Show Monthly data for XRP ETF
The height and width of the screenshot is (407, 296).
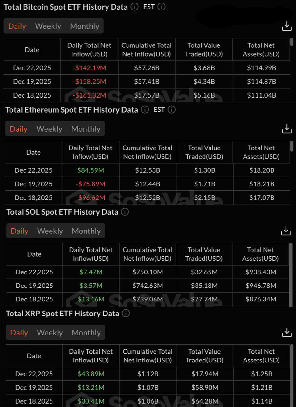(x=86, y=333)
